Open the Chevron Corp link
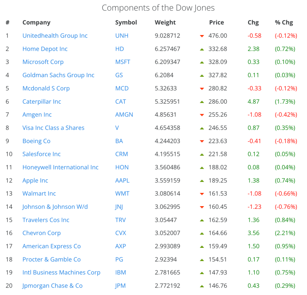307x295 pixels. [41, 233]
